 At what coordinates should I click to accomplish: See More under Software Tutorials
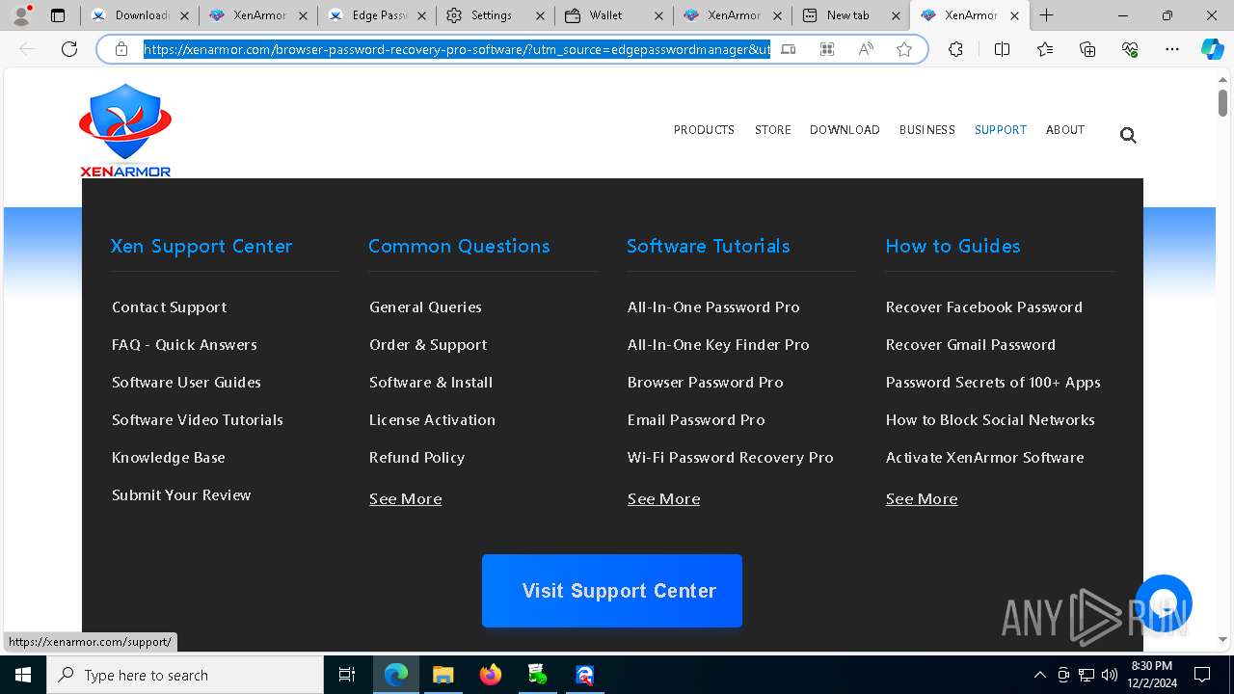pyautogui.click(x=664, y=499)
